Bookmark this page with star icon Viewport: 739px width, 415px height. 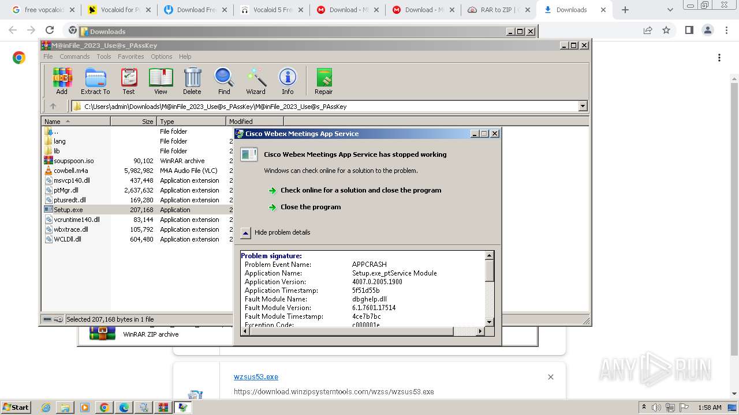coord(666,31)
